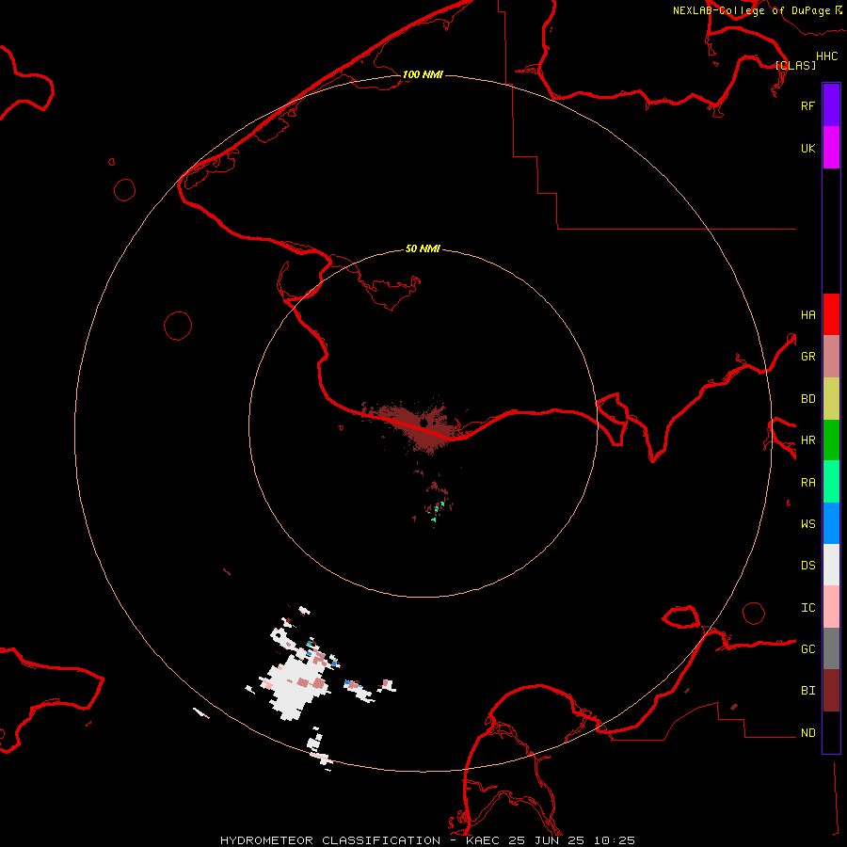Viewport: 847px width, 847px height.
Task: Click the HA red legend swatch
Action: 831,314
